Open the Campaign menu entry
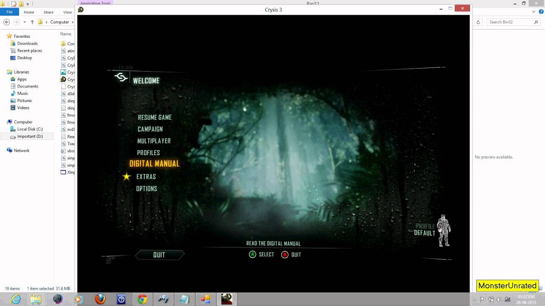The image size is (545, 306). point(150,129)
